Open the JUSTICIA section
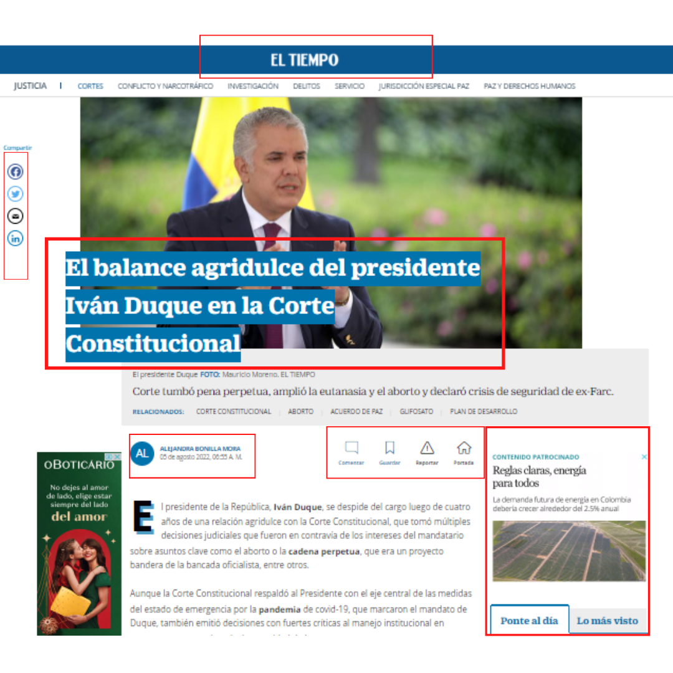 (30, 86)
